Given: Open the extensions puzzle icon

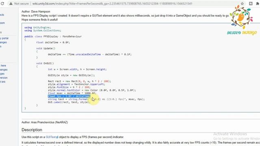Looking at the screenshot, I should pyautogui.click(x=258, y=4).
